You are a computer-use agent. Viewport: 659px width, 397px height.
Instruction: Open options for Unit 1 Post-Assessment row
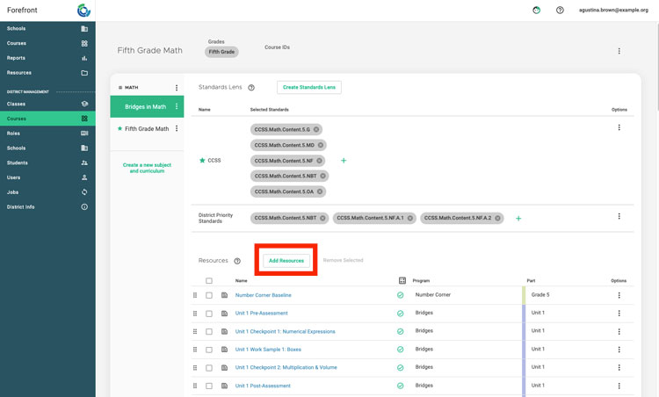pos(619,386)
